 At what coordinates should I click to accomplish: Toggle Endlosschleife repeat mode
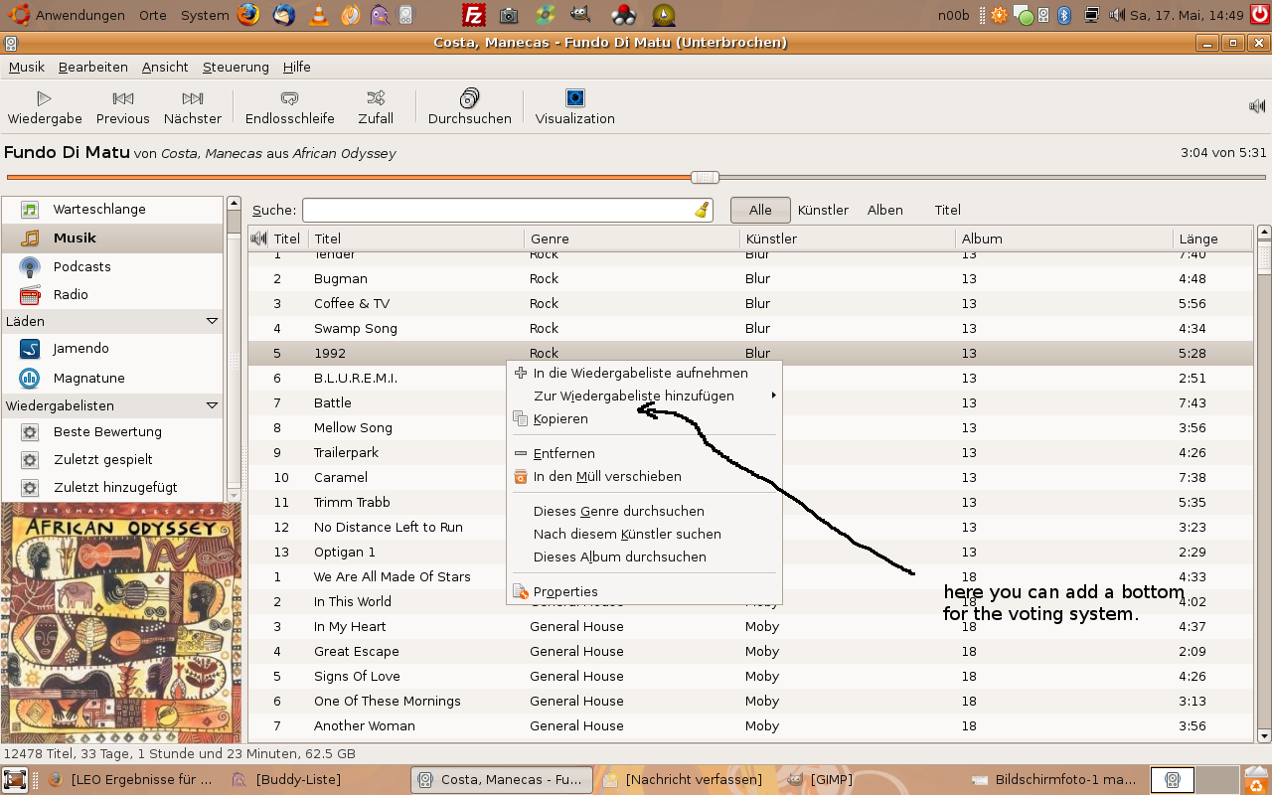290,107
